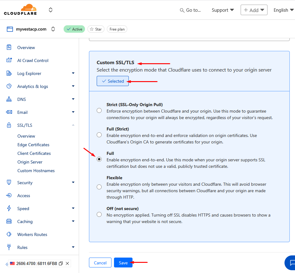Expand the Email section
295x273 pixels.
(73, 112)
